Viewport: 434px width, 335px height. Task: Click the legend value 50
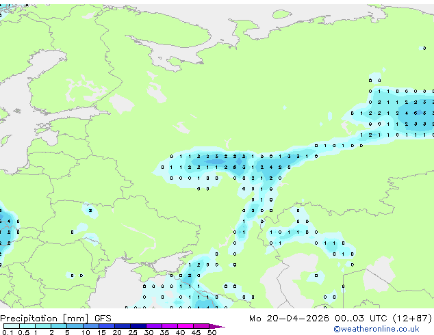pyautogui.click(x=212, y=332)
